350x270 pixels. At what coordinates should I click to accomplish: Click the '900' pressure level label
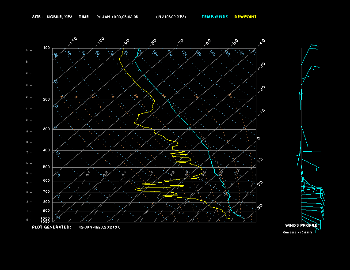pyautogui.click(x=46, y=211)
